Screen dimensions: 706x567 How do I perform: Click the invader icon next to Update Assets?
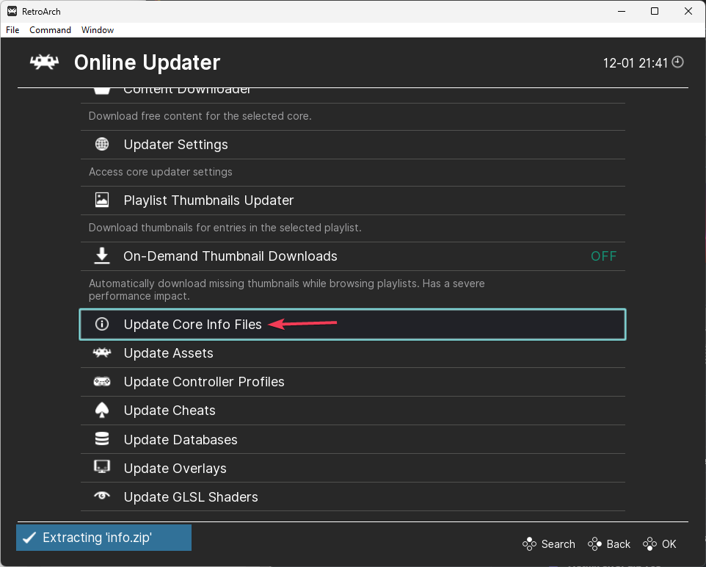(x=102, y=353)
